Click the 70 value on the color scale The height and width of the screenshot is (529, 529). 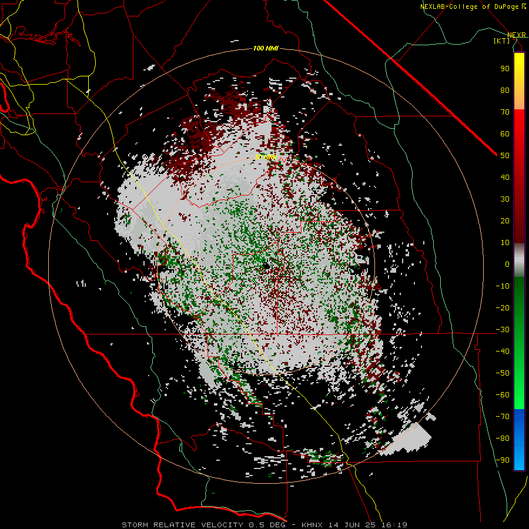click(x=505, y=112)
